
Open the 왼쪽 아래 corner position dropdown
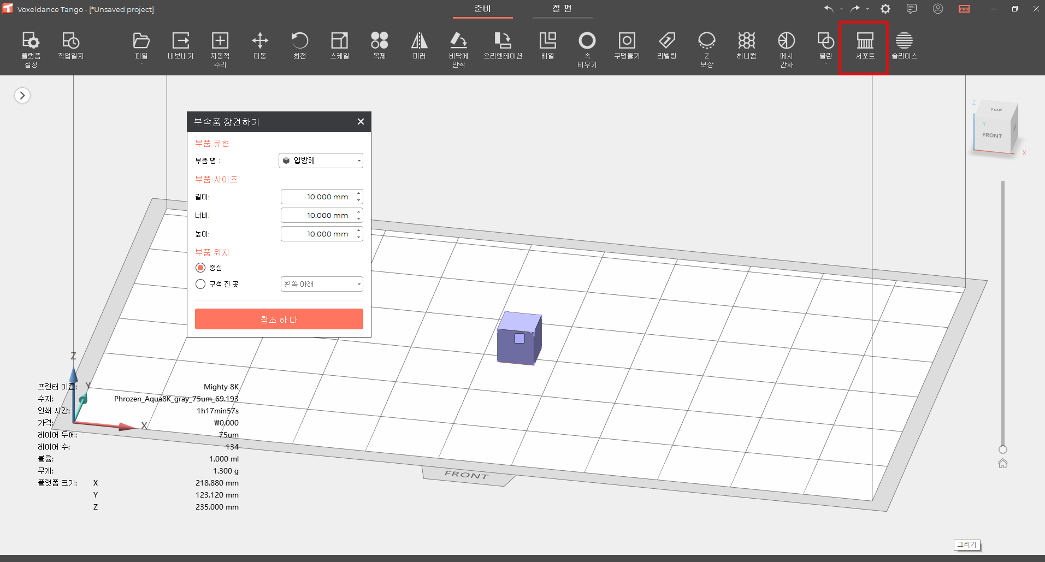tap(322, 284)
